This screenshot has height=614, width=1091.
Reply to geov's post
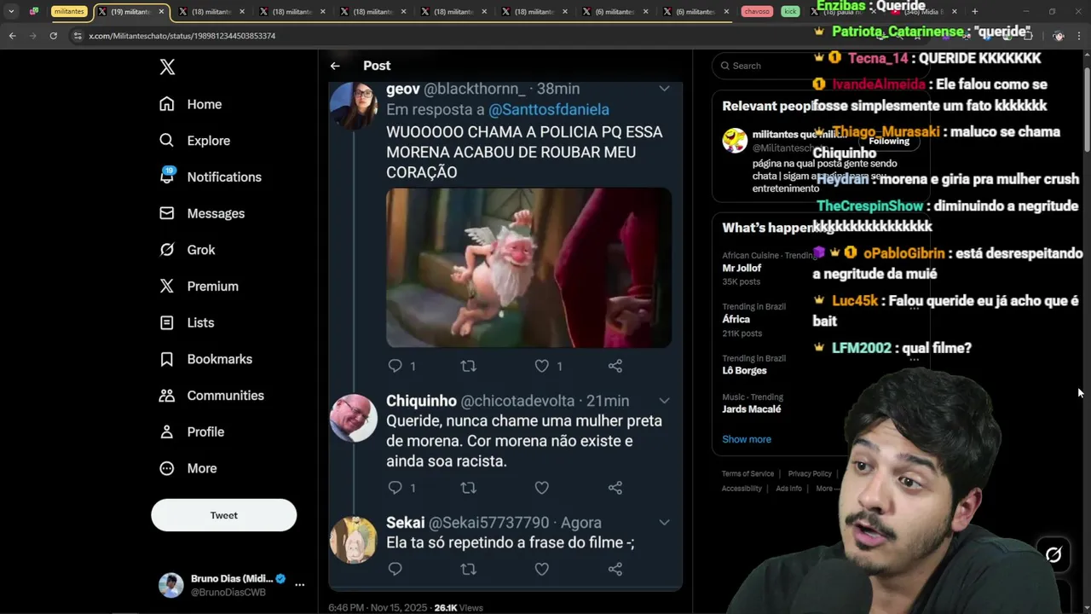(395, 366)
